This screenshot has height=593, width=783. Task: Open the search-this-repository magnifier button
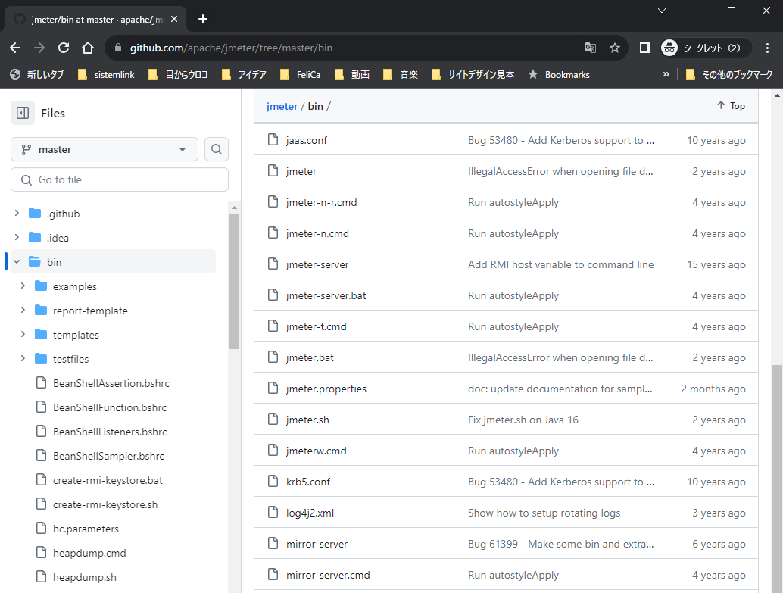pyautogui.click(x=217, y=149)
